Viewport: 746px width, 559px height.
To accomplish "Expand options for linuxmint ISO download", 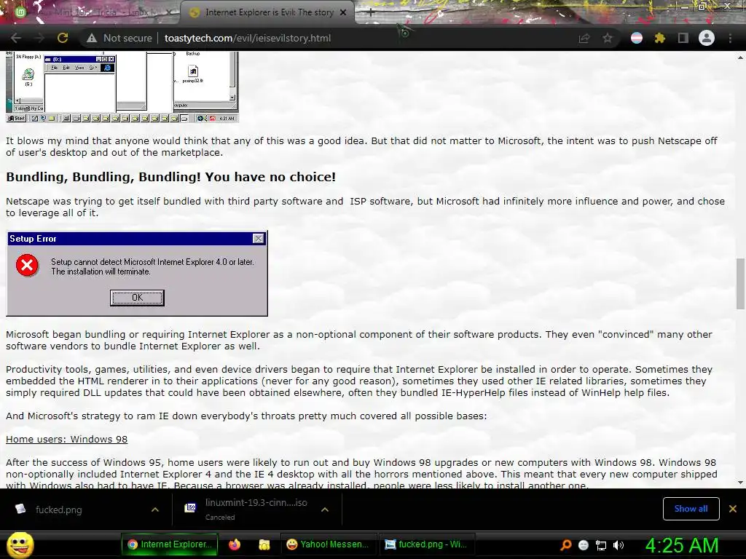I will (x=325, y=510).
